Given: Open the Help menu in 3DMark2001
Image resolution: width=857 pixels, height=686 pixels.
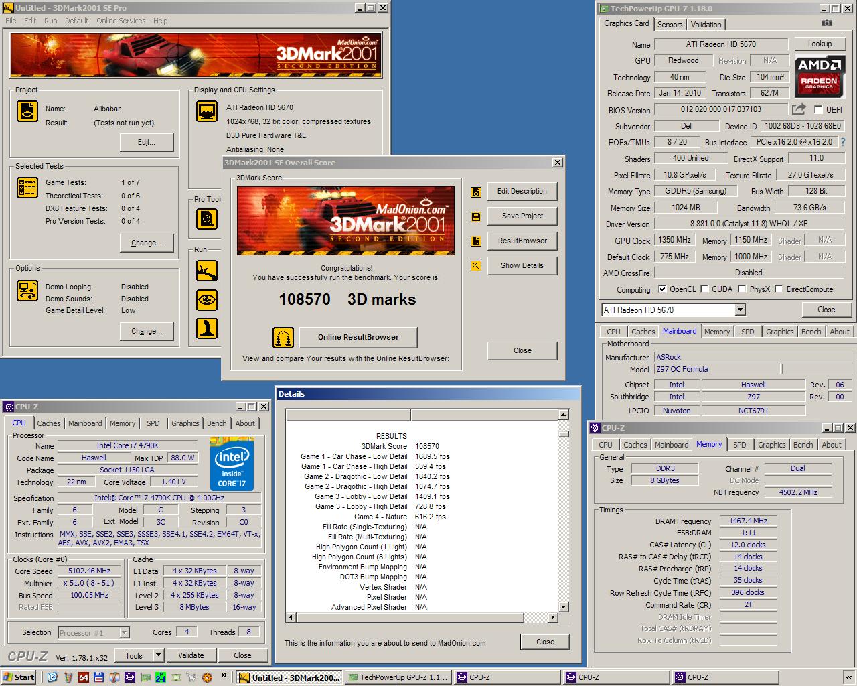Looking at the screenshot, I should coord(160,21).
